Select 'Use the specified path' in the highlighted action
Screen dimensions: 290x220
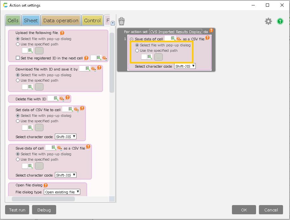[137, 50]
